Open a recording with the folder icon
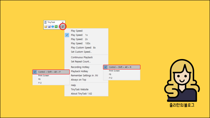Screen dimensions: 210x118 click(x=46, y=27)
